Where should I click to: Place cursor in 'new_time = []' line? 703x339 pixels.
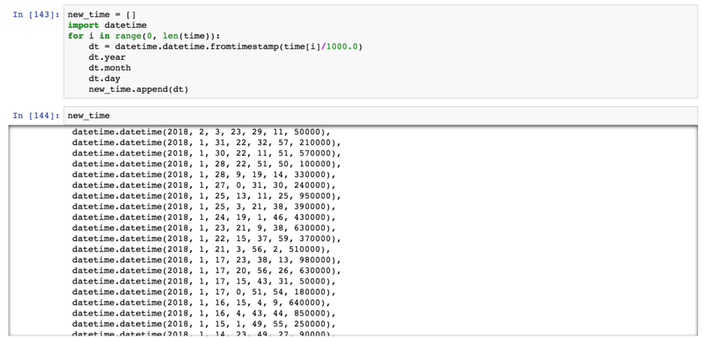(x=101, y=15)
